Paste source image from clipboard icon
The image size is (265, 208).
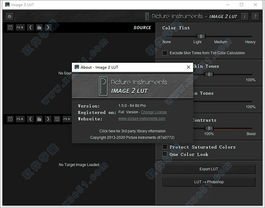pyautogui.click(x=10, y=27)
